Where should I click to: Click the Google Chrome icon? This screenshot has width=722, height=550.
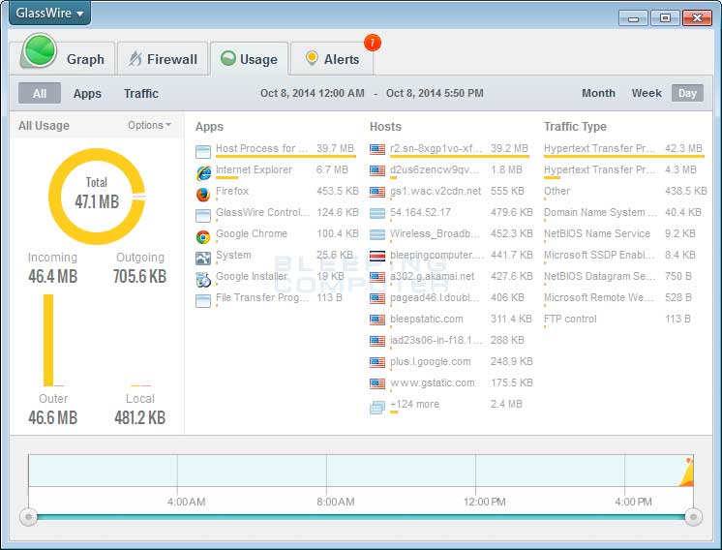pyautogui.click(x=203, y=237)
